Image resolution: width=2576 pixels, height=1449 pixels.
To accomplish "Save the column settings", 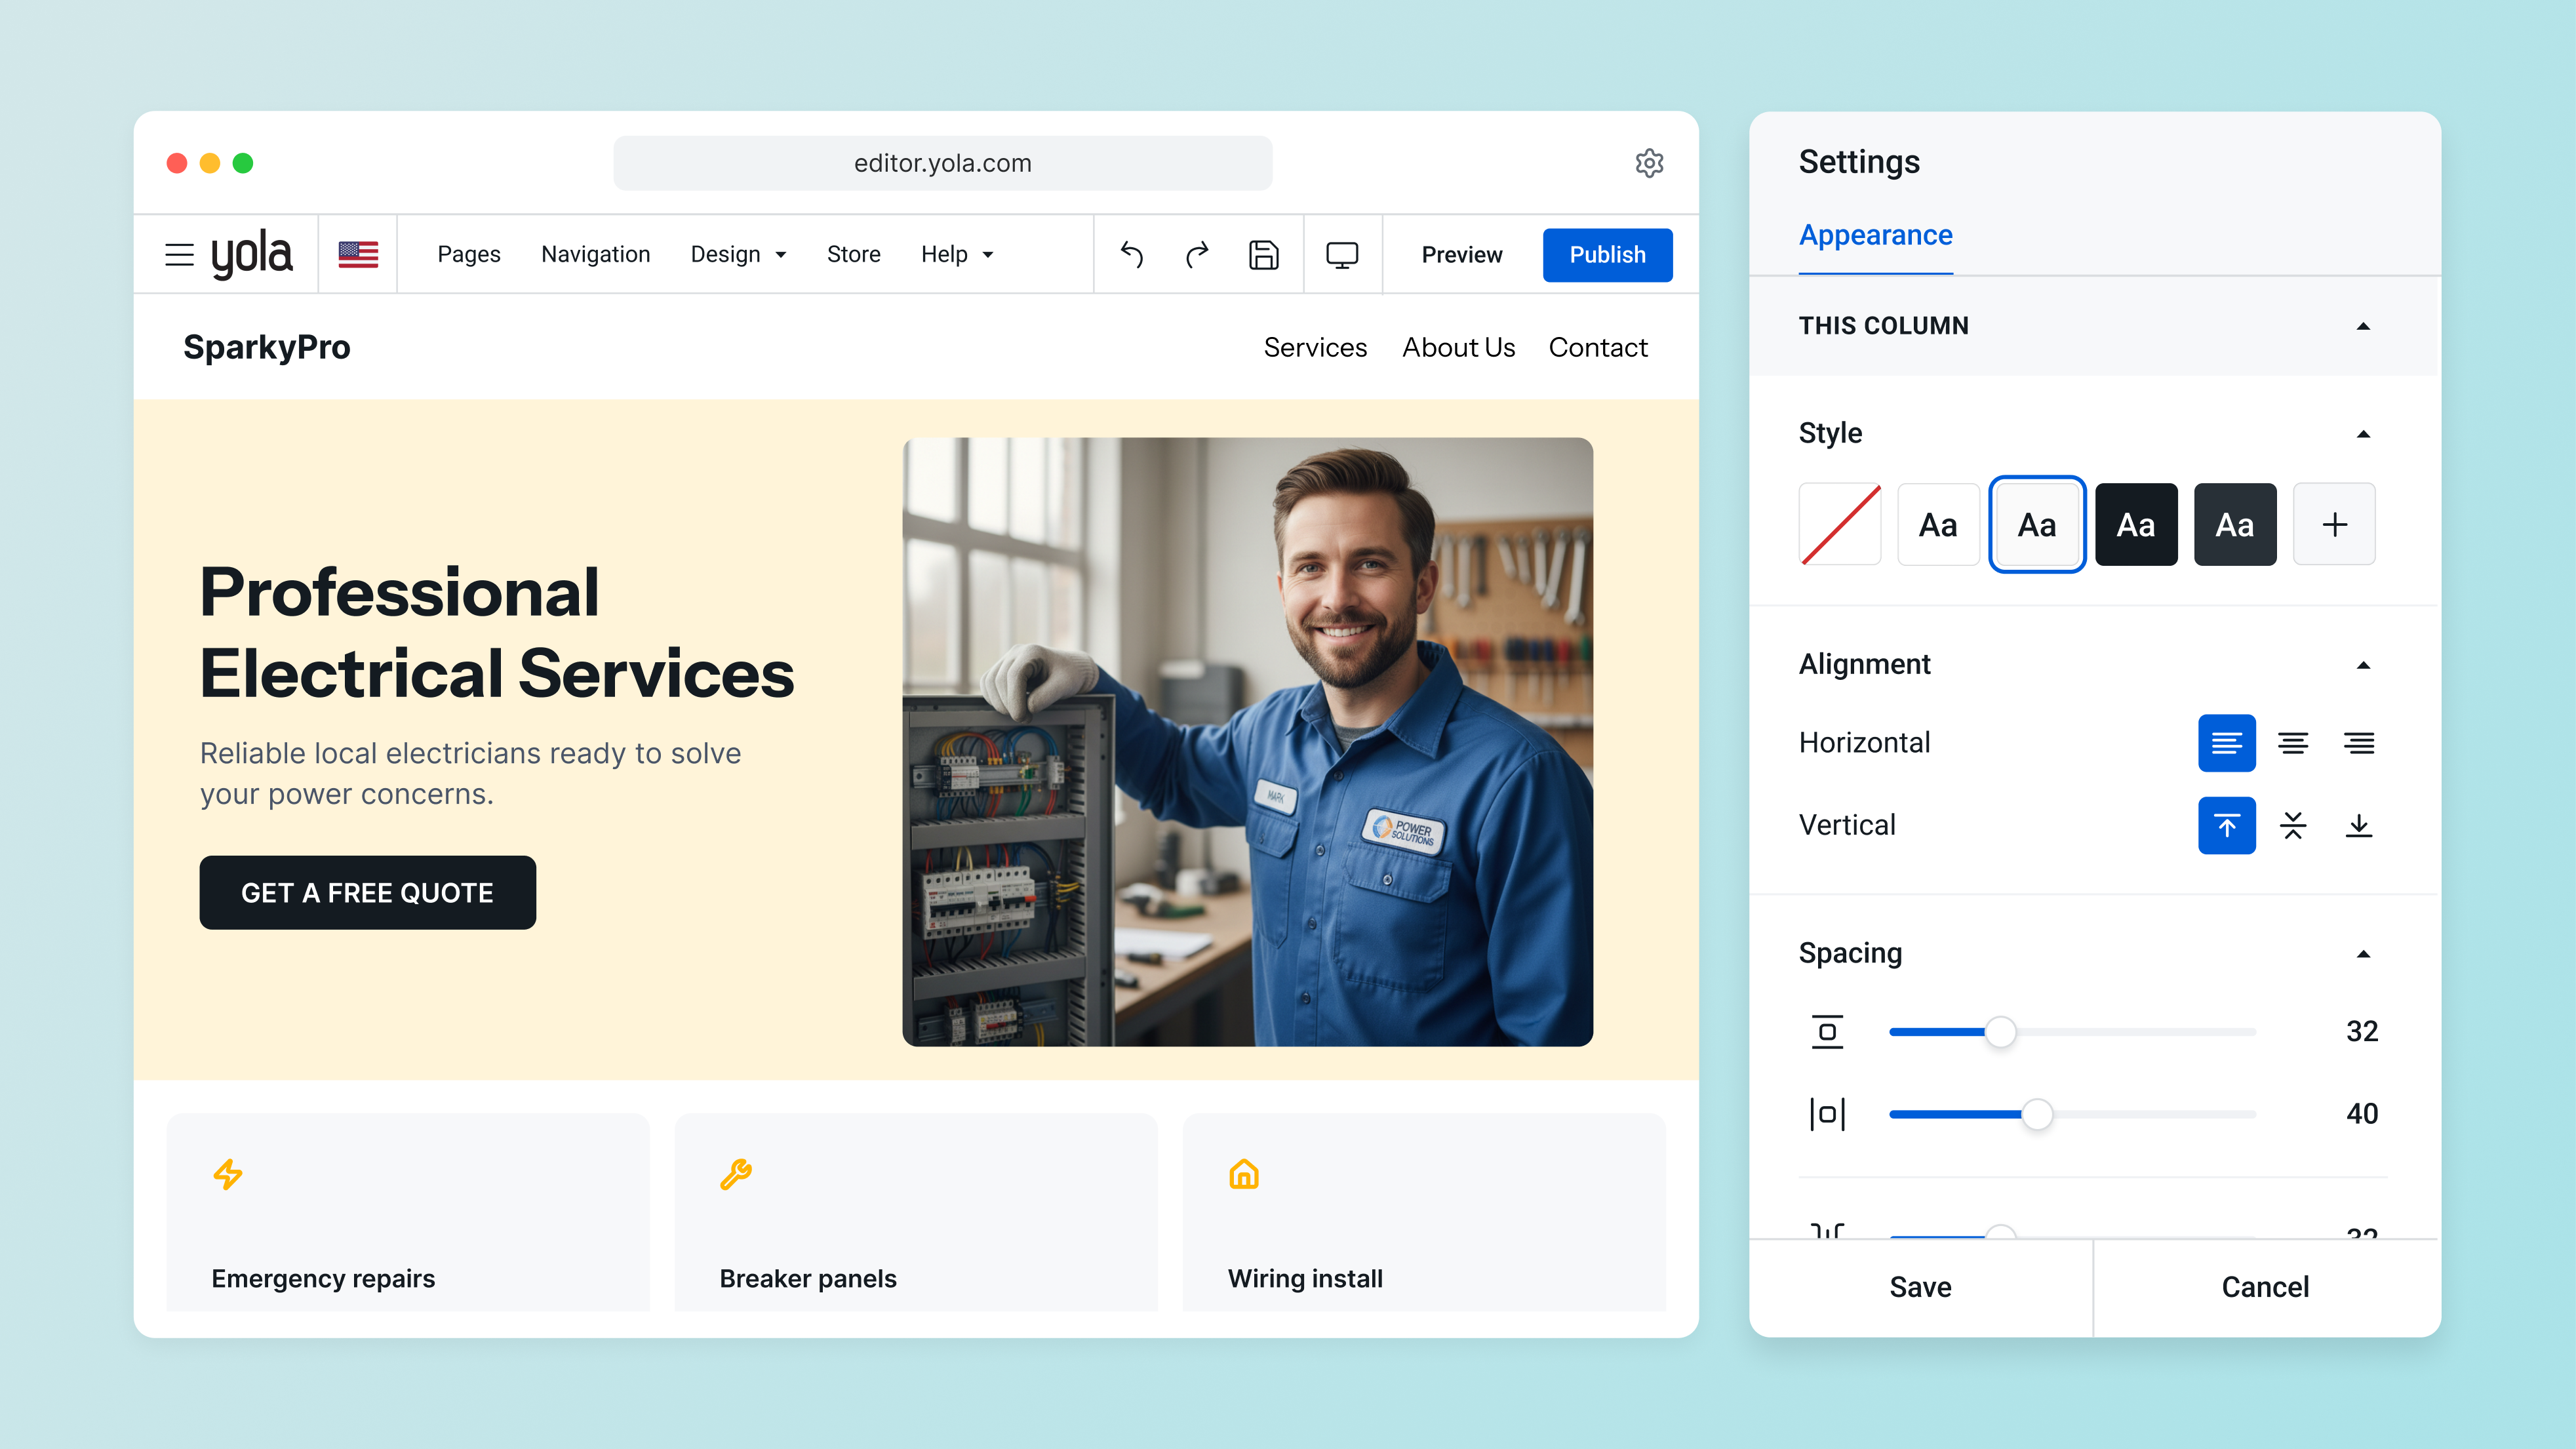I will 1920,1287.
